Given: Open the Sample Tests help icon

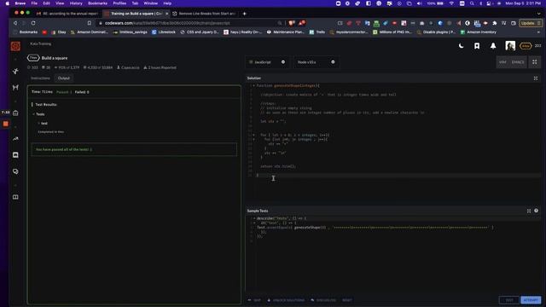Looking at the screenshot, I should [536, 211].
